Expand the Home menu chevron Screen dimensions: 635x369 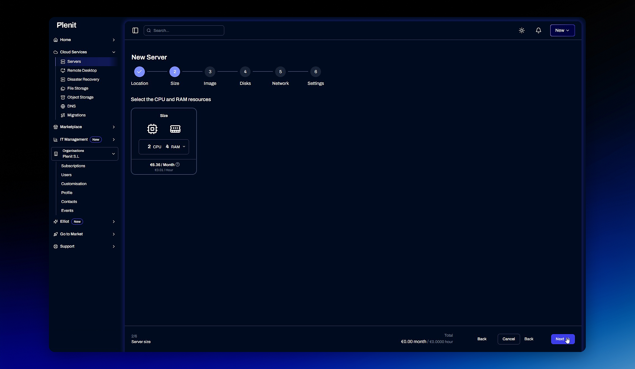tap(114, 40)
